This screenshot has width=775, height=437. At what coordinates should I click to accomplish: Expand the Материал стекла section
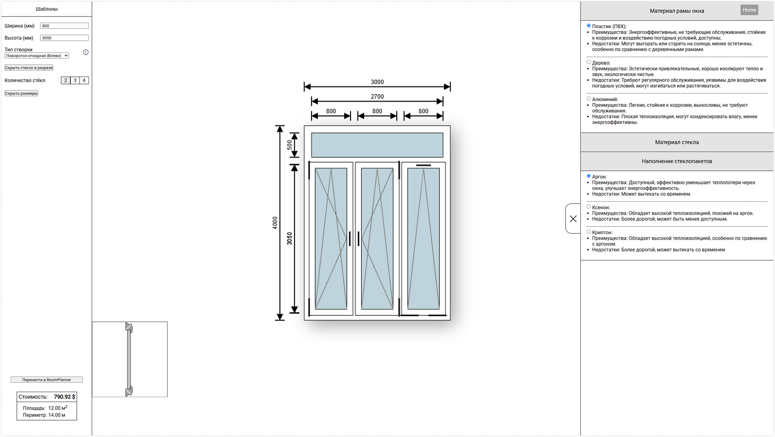[x=677, y=142]
